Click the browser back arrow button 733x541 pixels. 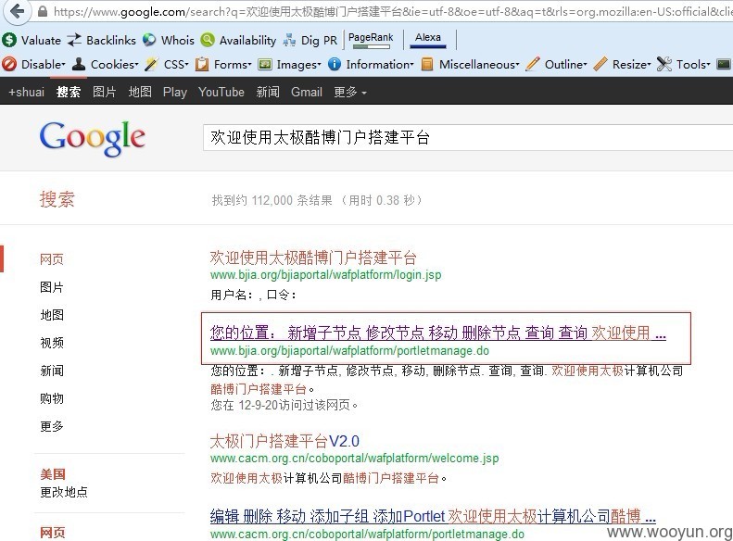tap(18, 10)
